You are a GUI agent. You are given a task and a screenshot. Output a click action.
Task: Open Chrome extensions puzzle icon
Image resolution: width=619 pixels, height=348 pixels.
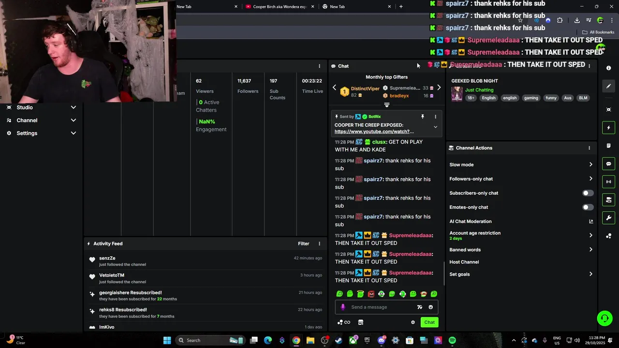coord(560,20)
